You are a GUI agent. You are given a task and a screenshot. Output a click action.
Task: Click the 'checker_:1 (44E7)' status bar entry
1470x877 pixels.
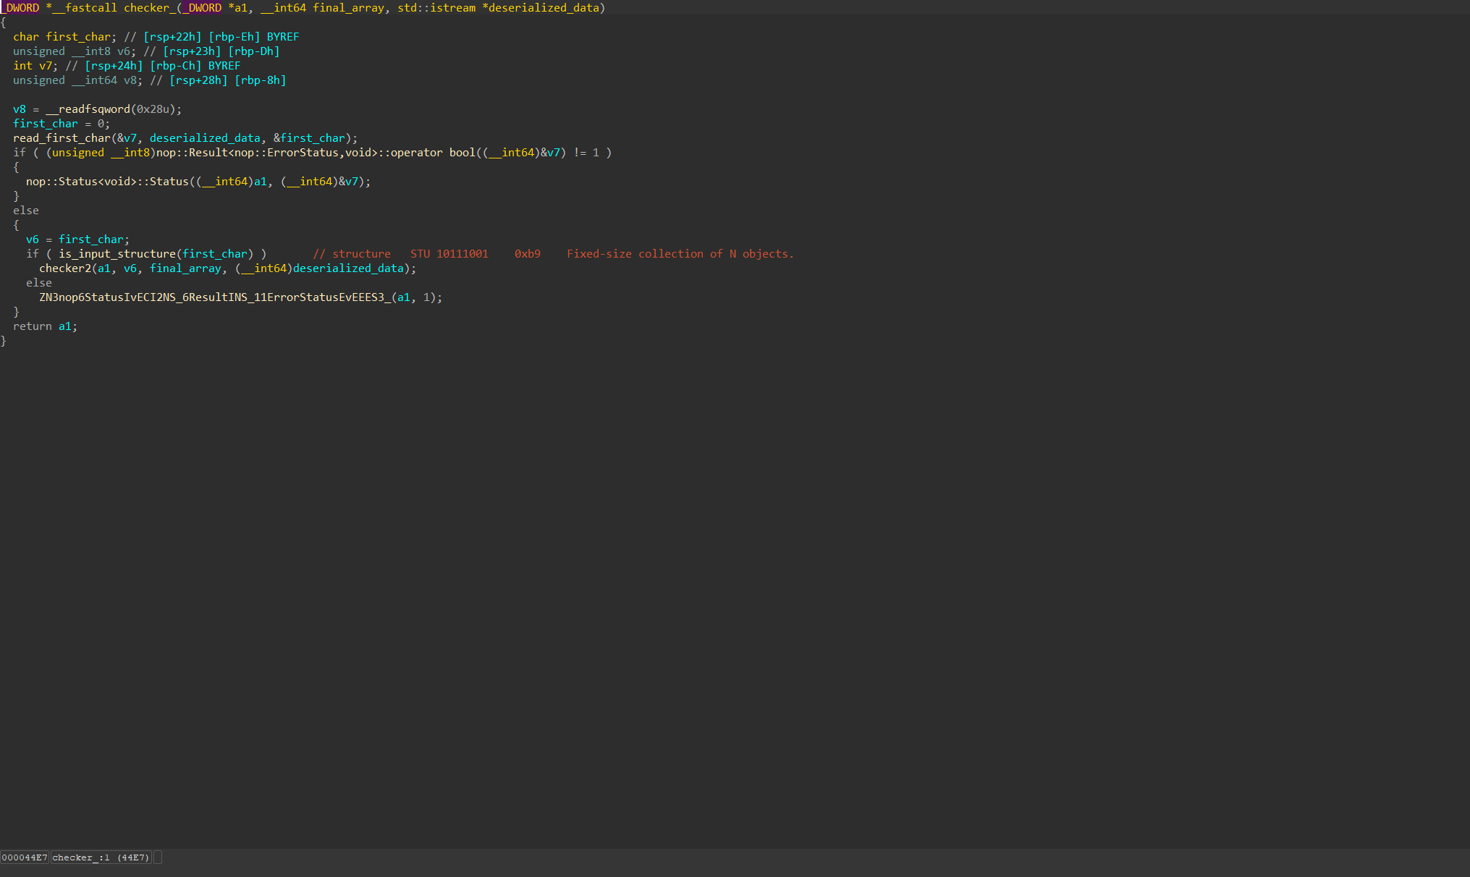click(101, 857)
